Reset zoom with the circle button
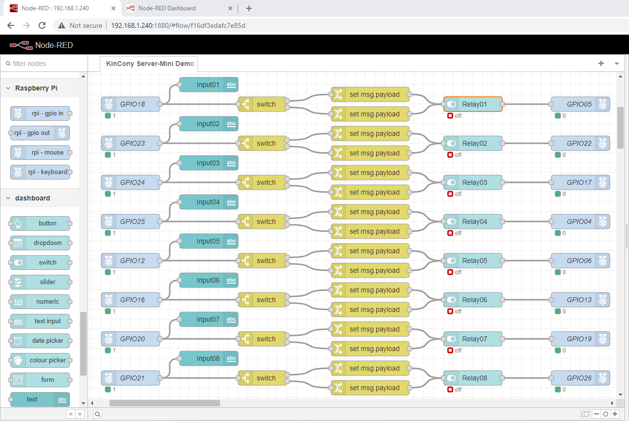 606,414
